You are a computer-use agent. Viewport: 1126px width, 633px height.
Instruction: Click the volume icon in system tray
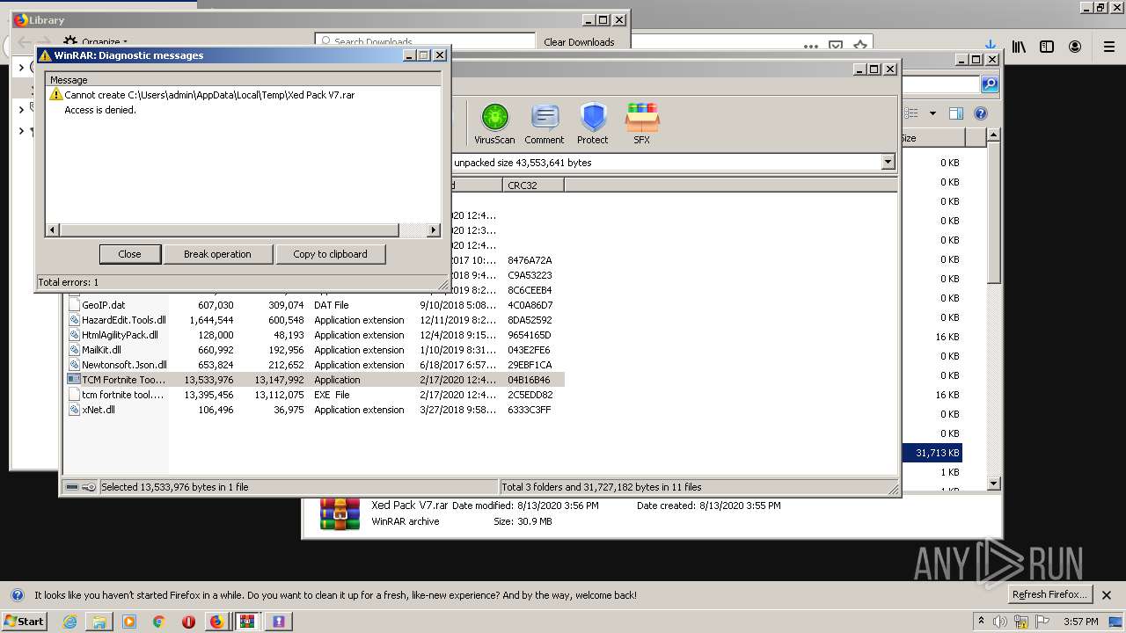[1001, 622]
